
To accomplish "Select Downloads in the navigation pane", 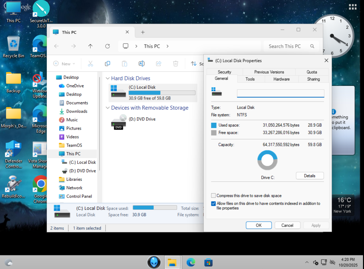I will coord(77,111).
